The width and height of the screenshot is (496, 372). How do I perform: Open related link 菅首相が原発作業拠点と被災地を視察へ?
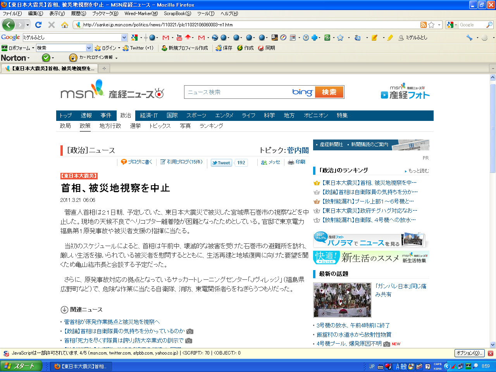coord(112,322)
